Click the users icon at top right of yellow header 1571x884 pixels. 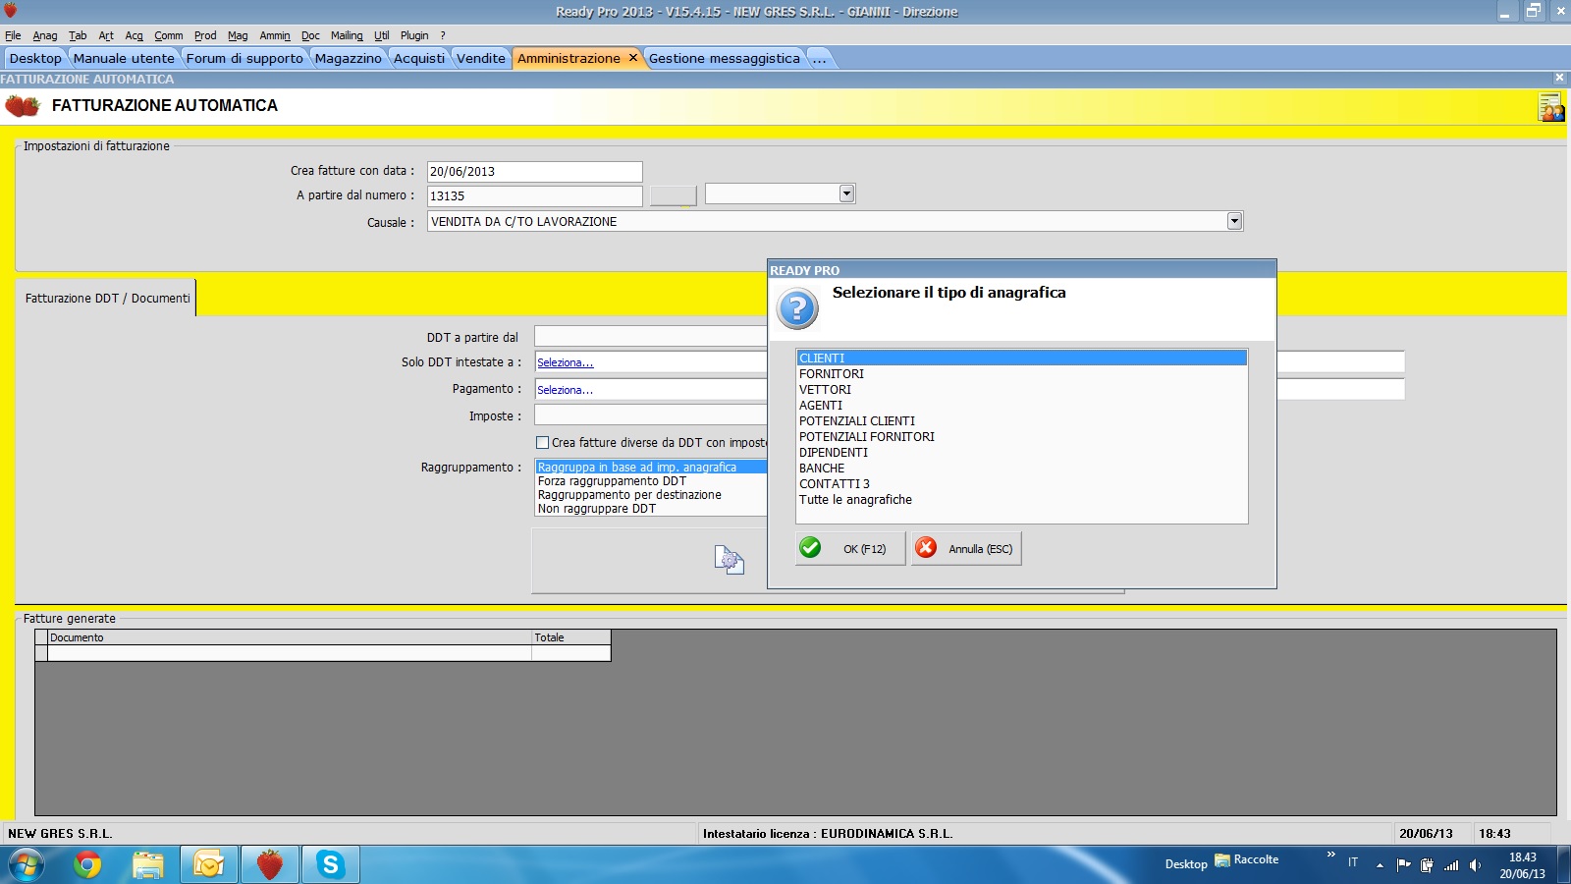(x=1551, y=107)
